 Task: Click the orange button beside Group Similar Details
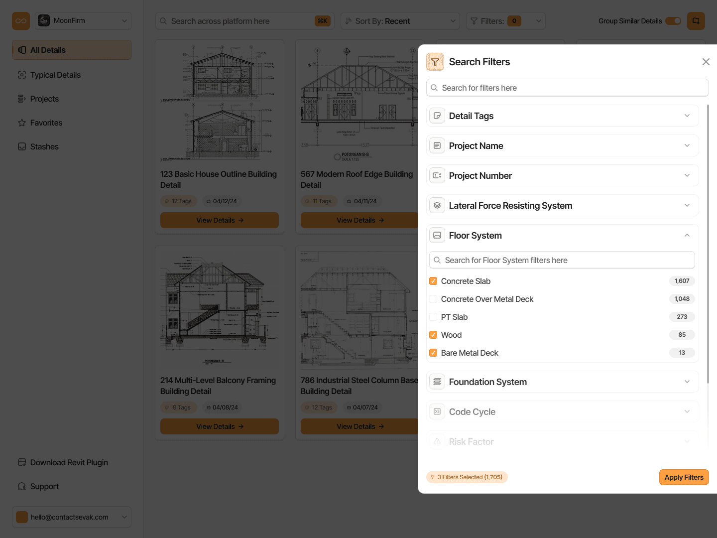(x=696, y=21)
